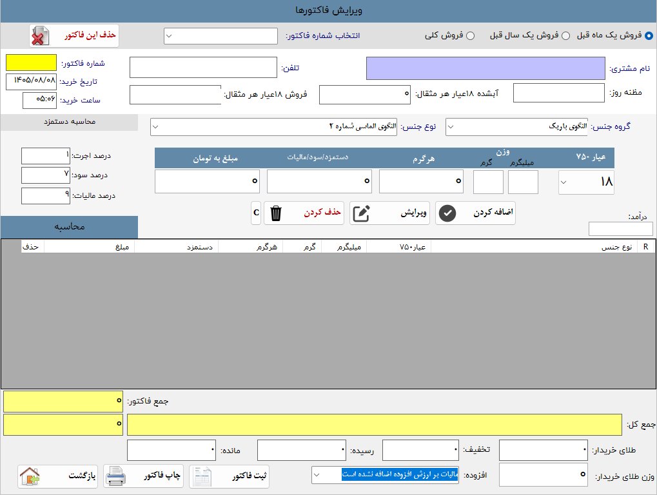The height and width of the screenshot is (495, 657).
Task: Click the مبلغ table column header
Action: click(x=89, y=247)
